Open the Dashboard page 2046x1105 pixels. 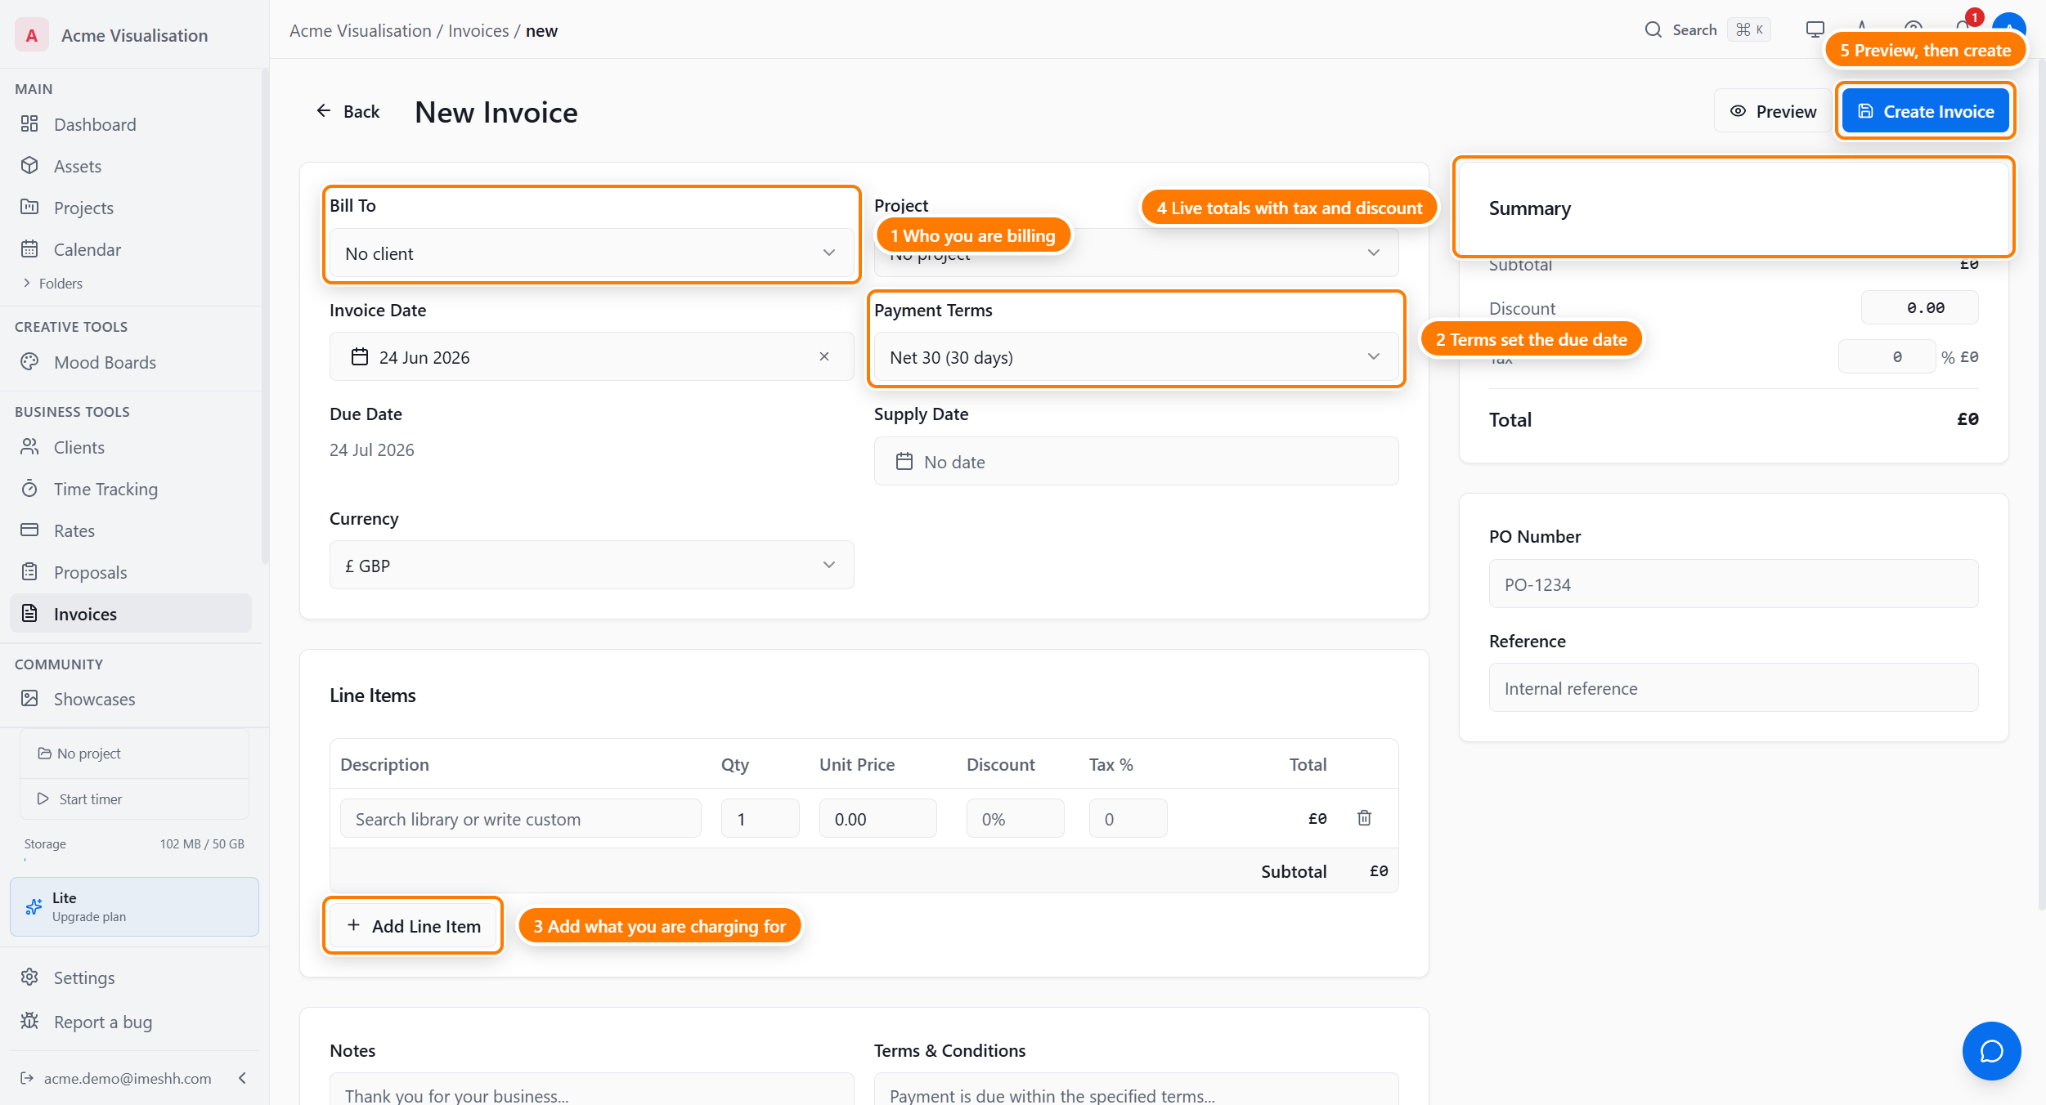[x=131, y=124]
